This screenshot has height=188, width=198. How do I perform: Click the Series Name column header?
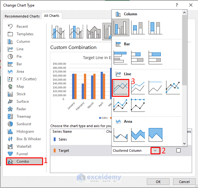tap(62, 131)
